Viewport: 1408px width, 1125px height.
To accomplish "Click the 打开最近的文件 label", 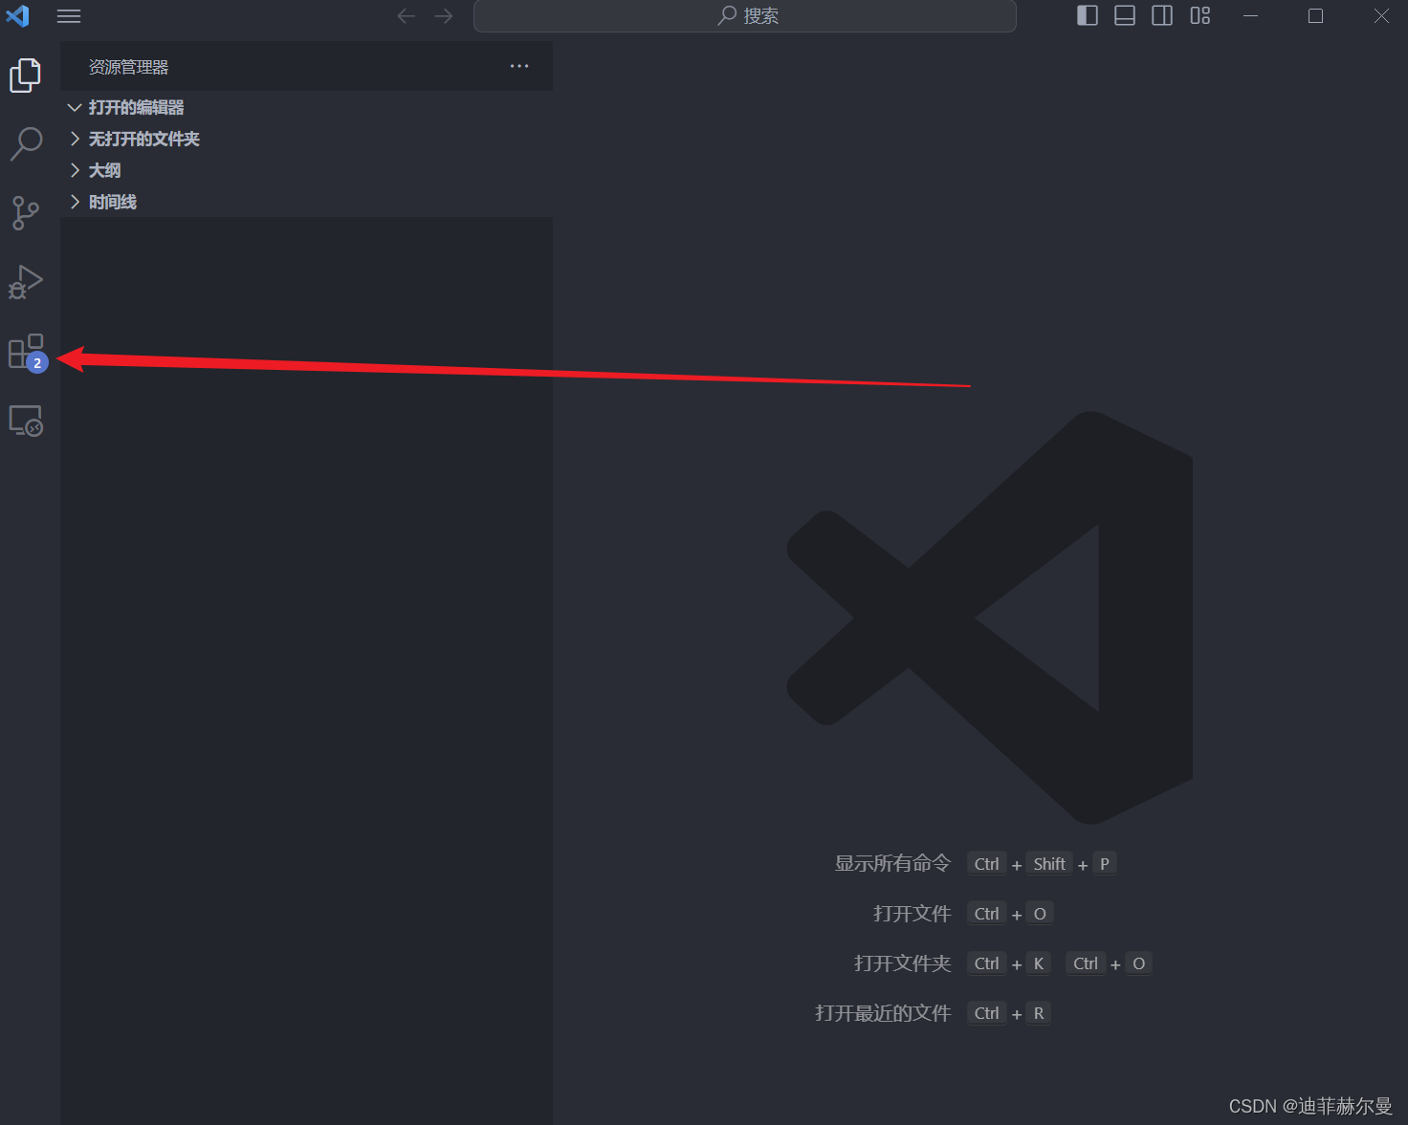I will [x=883, y=1013].
